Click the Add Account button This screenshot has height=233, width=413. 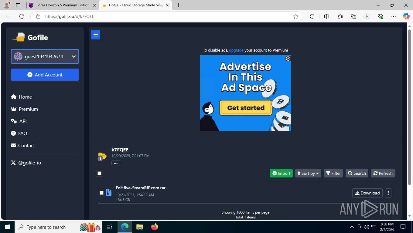tap(45, 75)
